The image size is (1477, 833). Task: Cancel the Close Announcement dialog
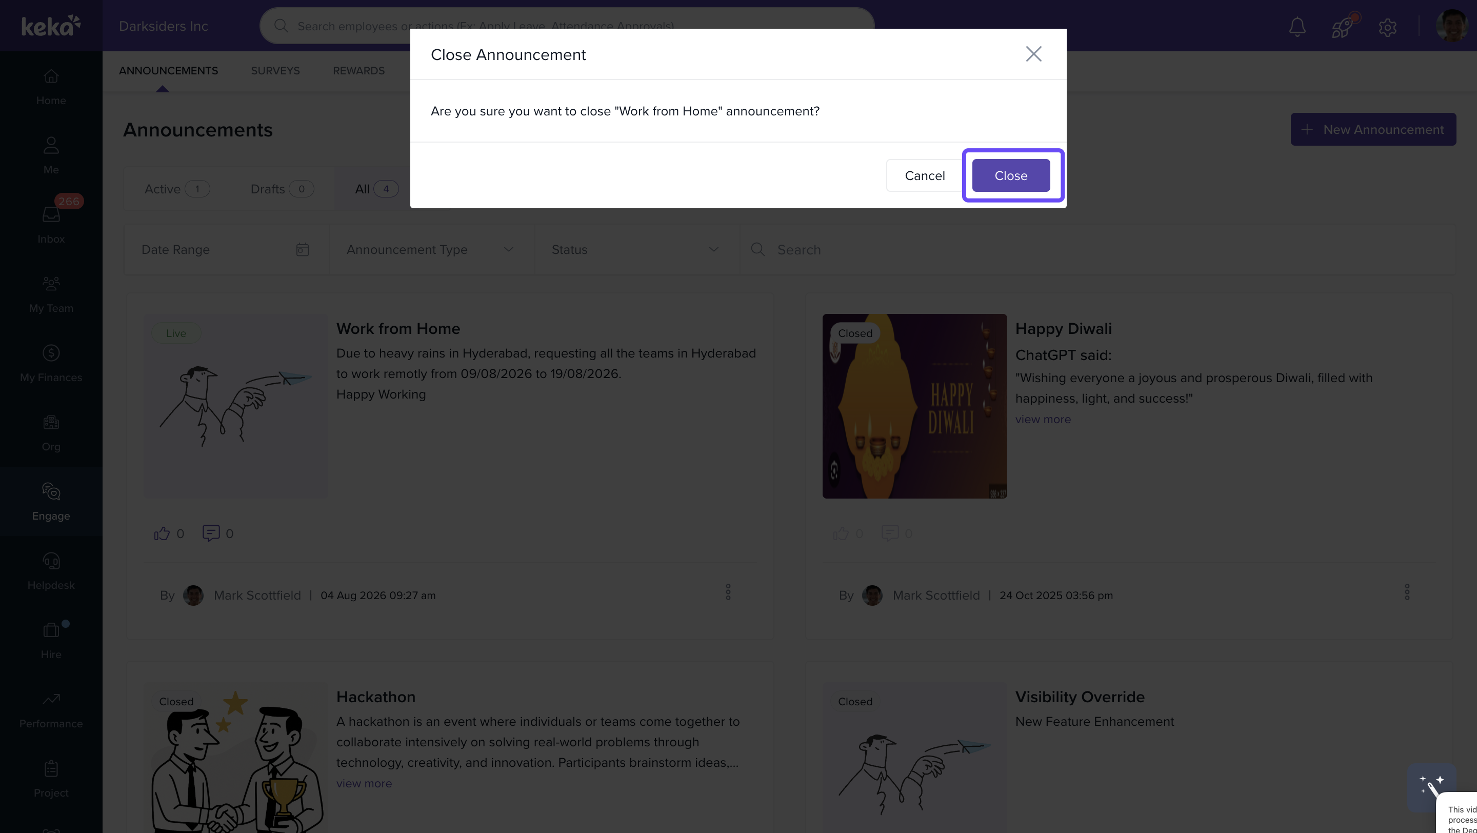click(x=924, y=175)
